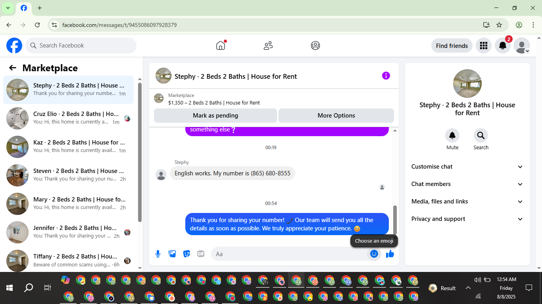Reload the page with refresh icon
Image resolution: width=542 pixels, height=304 pixels.
pyautogui.click(x=37, y=25)
